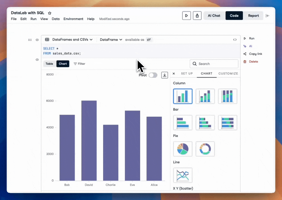Open the File menu

point(14,19)
